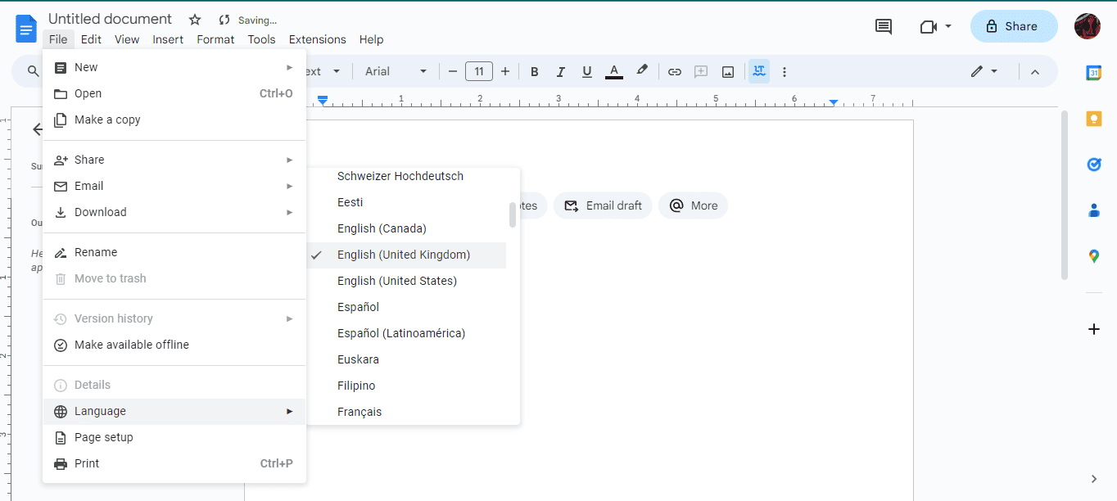Click the Share button
1117x501 pixels.
(1014, 26)
